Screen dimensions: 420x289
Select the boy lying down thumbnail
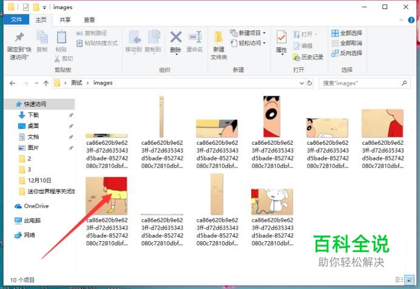pos(327,128)
